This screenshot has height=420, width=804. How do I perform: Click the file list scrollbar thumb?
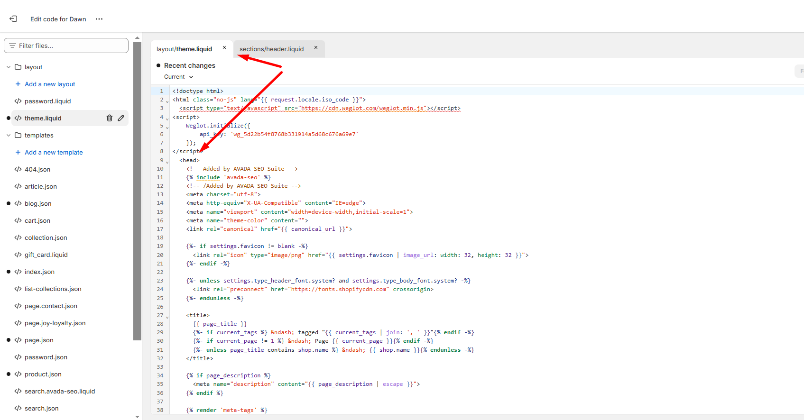(138, 191)
